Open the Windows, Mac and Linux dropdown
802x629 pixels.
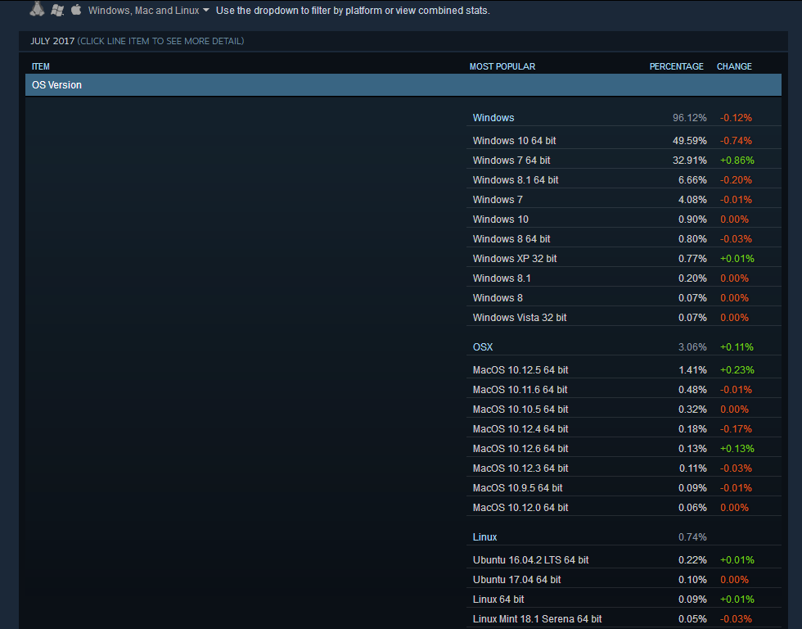tap(149, 10)
